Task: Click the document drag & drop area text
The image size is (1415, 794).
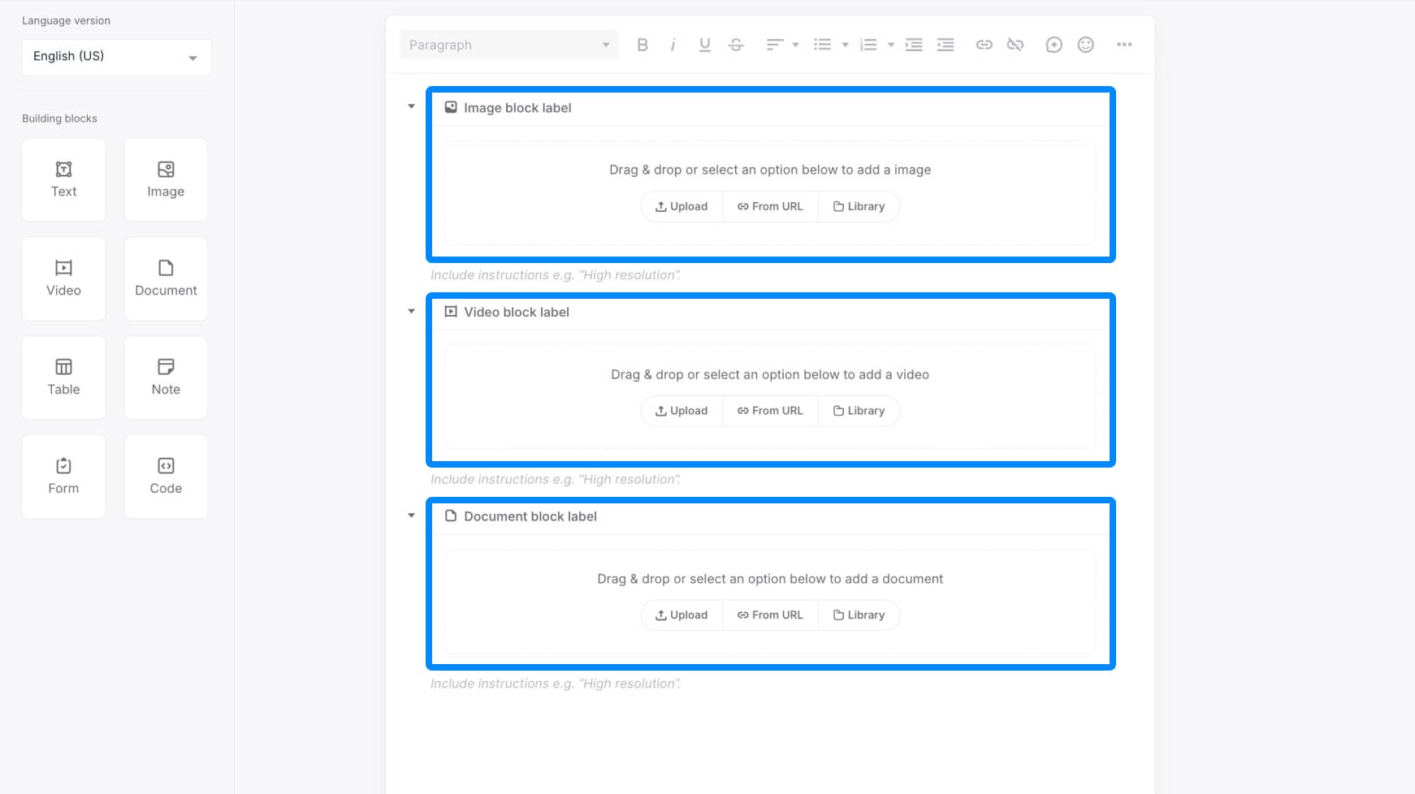Action: [x=770, y=579]
